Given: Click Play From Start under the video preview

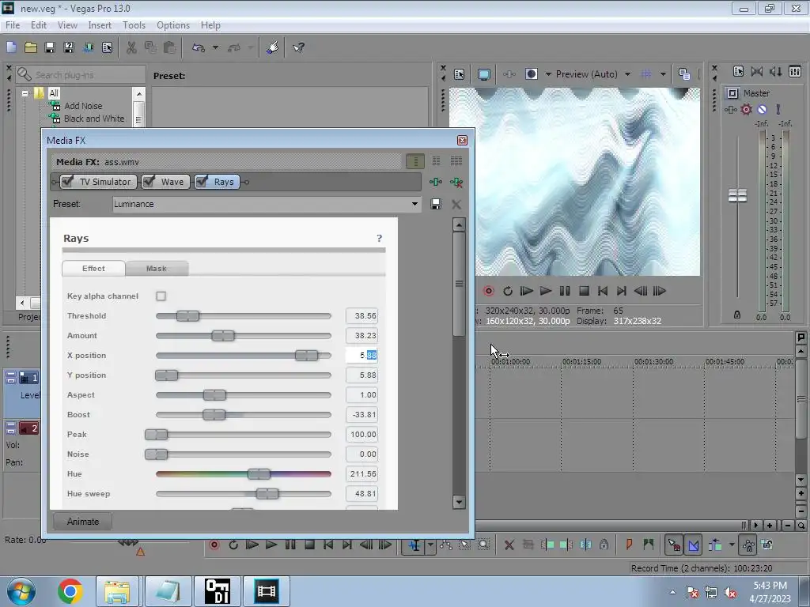Looking at the screenshot, I should (526, 291).
